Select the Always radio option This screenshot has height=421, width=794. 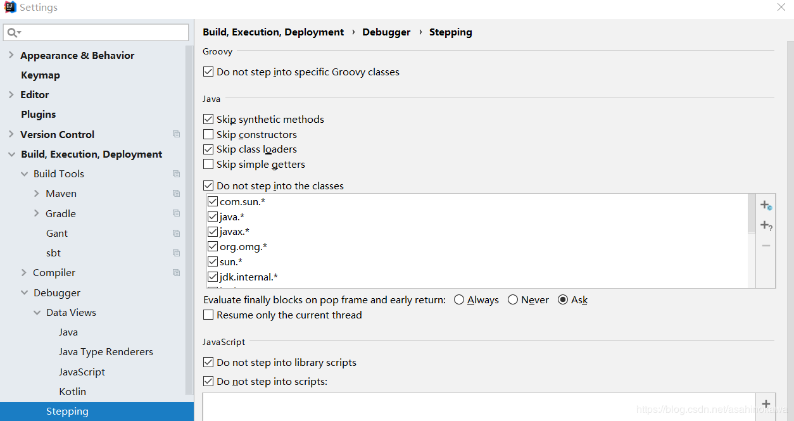[459, 300]
